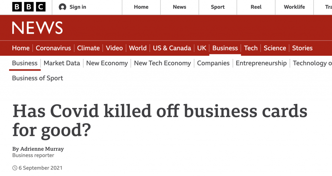Open the Market Data sub-section
The width and height of the screenshot is (332, 176).
pos(62,63)
